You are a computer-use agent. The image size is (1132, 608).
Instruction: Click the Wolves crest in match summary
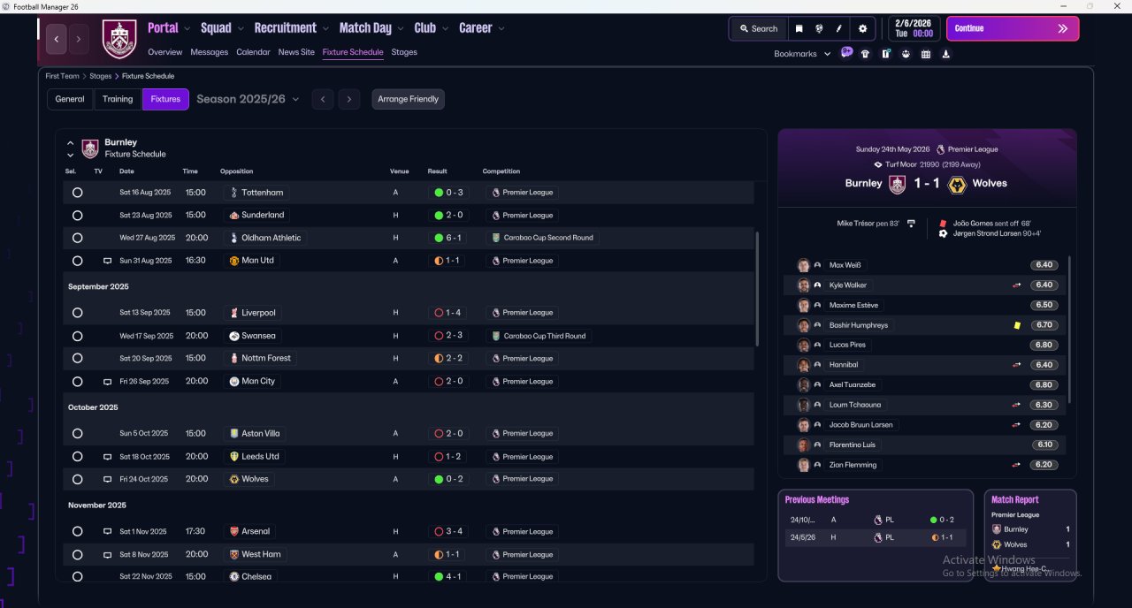(x=956, y=185)
